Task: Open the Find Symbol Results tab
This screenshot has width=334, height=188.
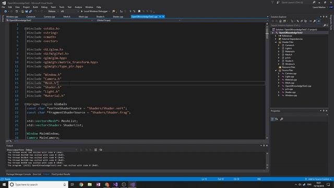Action: tap(61, 174)
